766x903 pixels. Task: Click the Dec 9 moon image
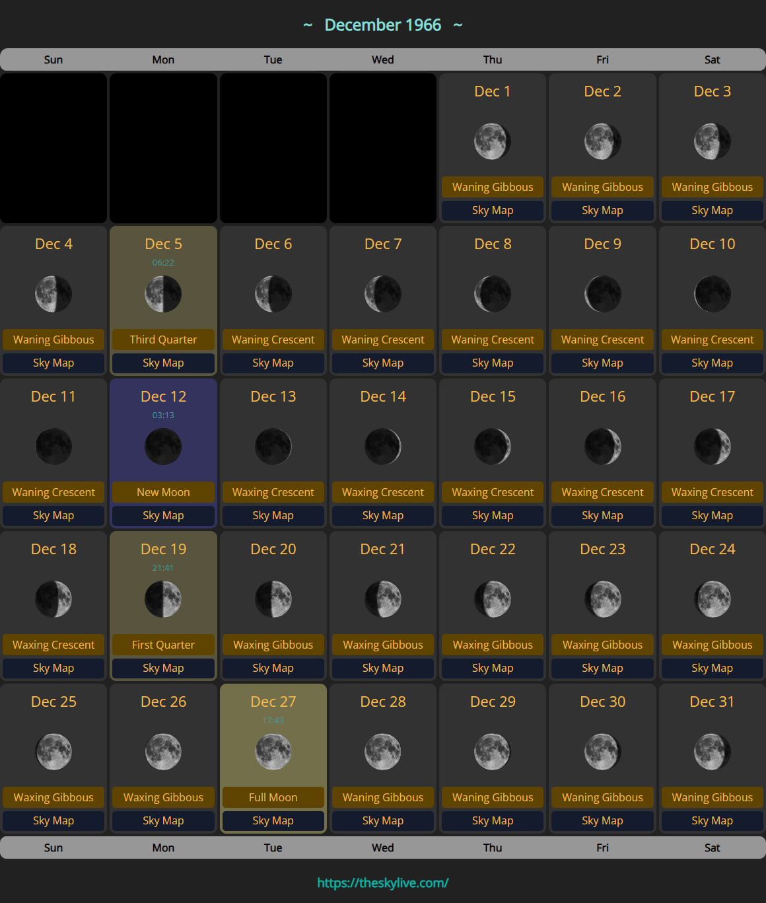603,294
